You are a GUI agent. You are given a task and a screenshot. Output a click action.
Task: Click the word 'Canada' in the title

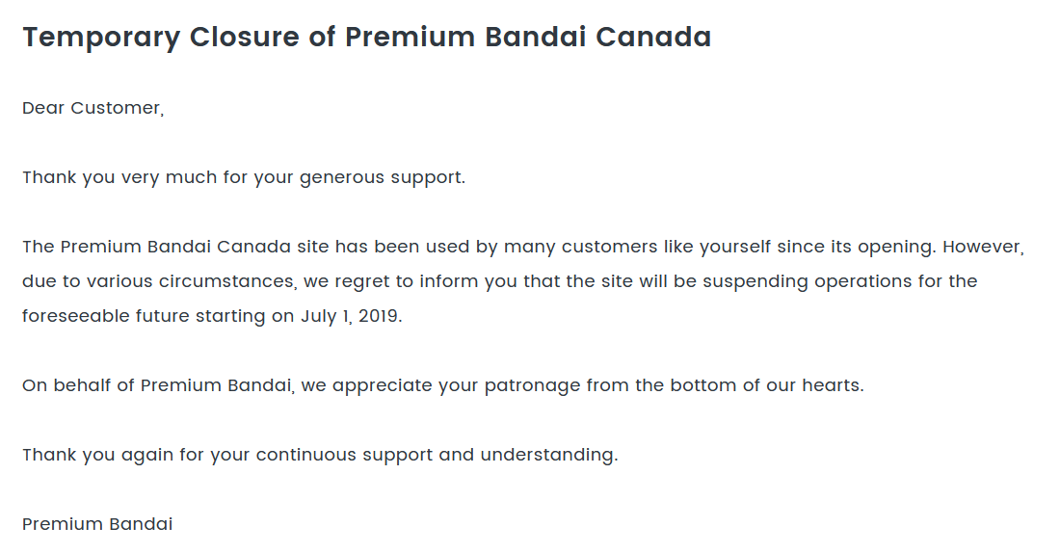653,38
